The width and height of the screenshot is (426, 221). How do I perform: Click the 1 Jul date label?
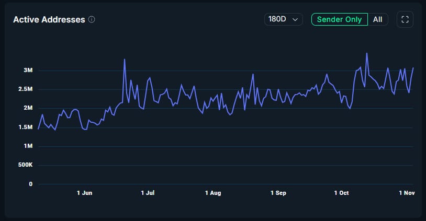[x=148, y=193]
